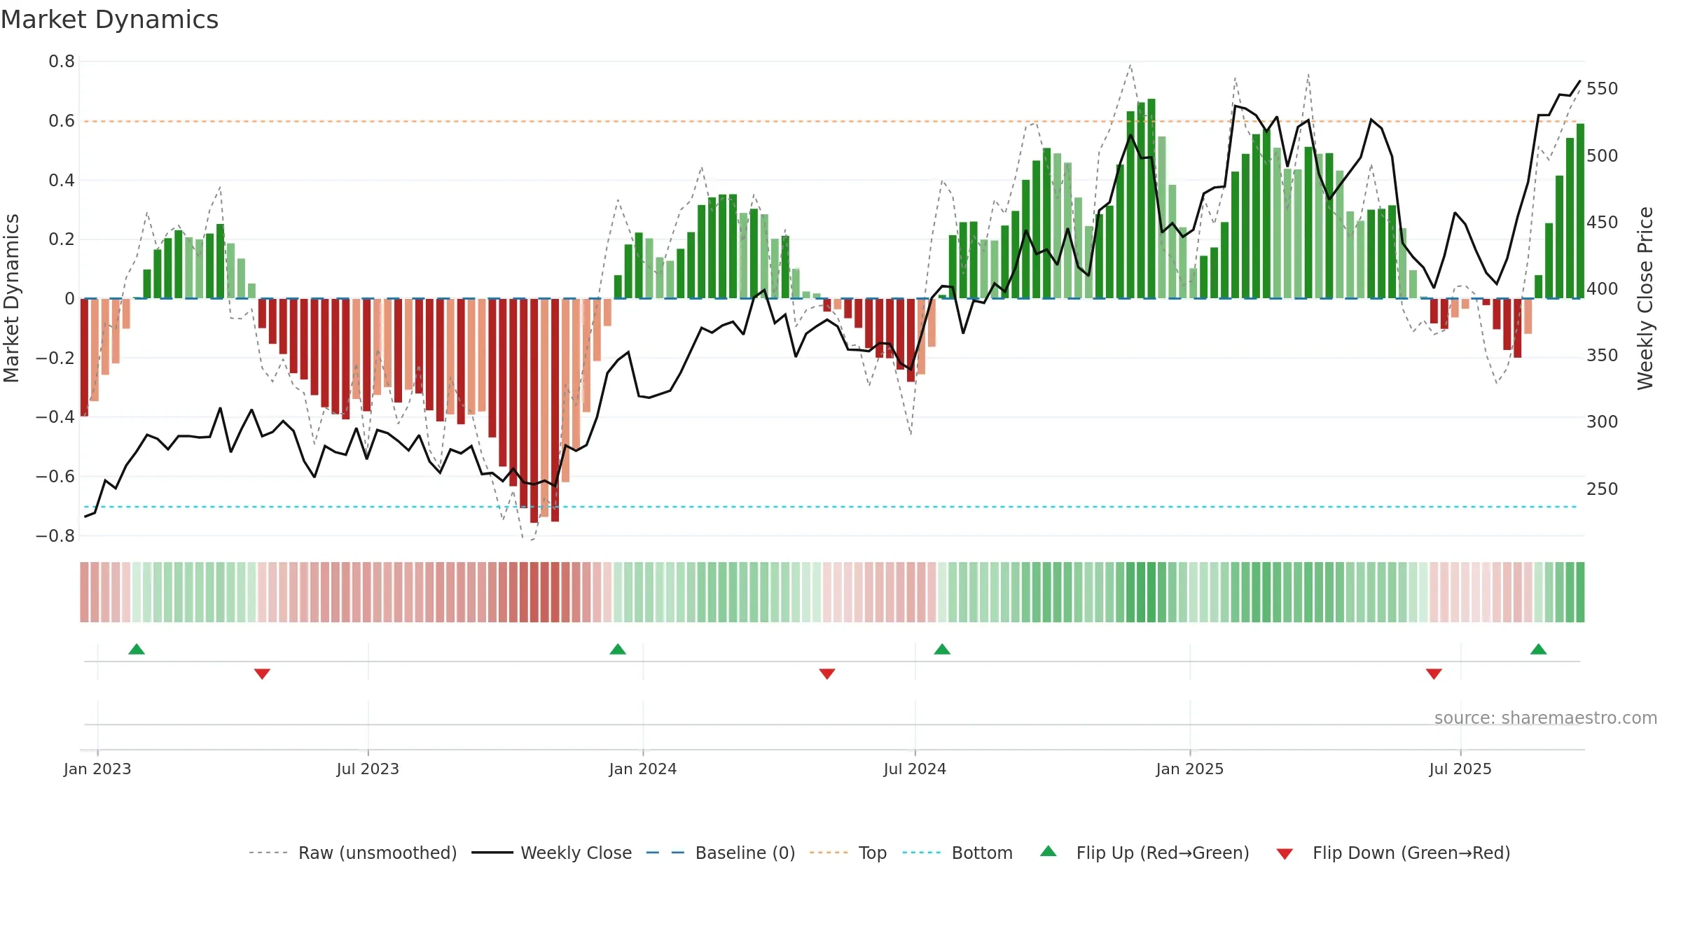This screenshot has height=945, width=1681.
Task: Click the first pink heatmap strip cell at left end
Action: coord(84,592)
